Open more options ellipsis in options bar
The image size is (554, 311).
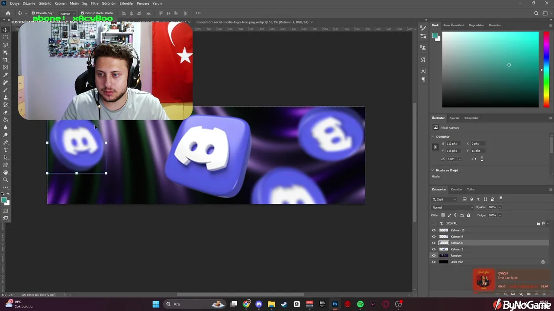point(198,13)
